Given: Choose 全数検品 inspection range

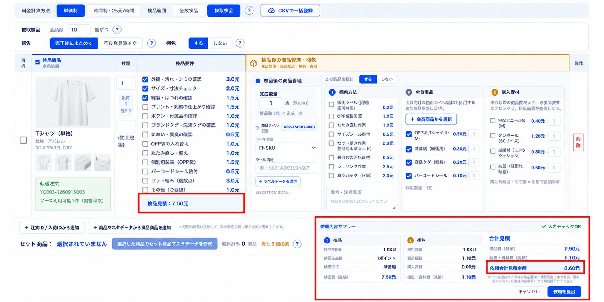Looking at the screenshot, I should (x=189, y=11).
